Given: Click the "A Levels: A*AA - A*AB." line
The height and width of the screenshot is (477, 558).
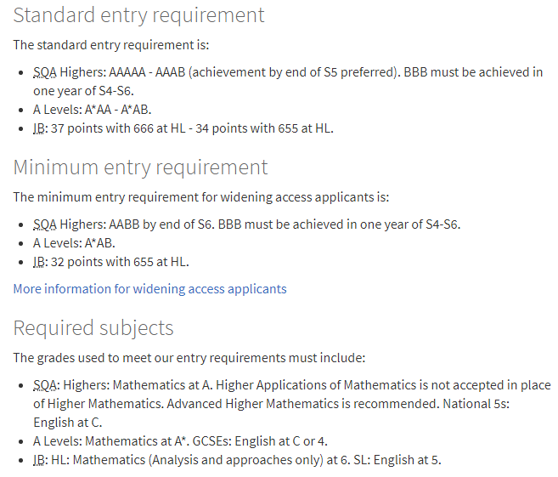Looking at the screenshot, I should click(93, 110).
